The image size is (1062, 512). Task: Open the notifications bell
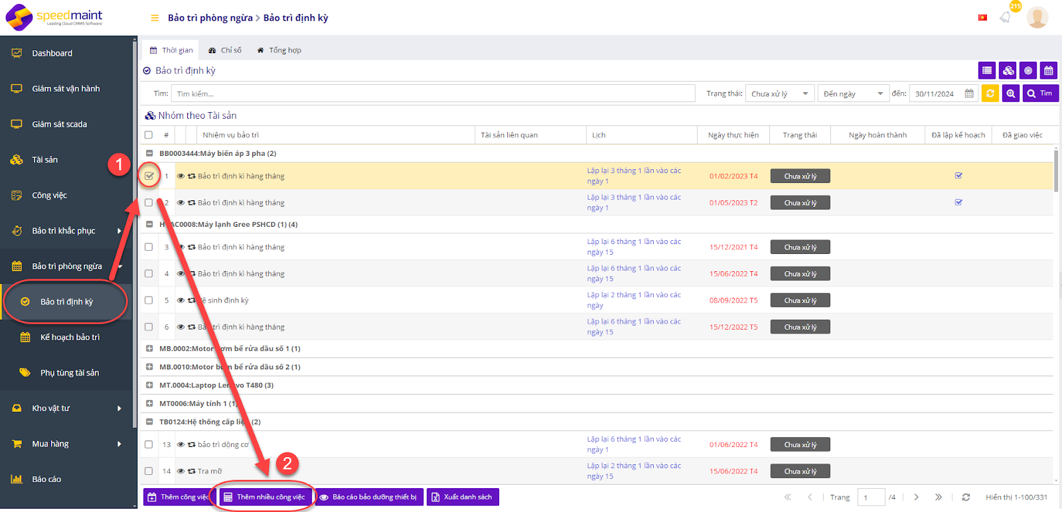tap(1006, 17)
